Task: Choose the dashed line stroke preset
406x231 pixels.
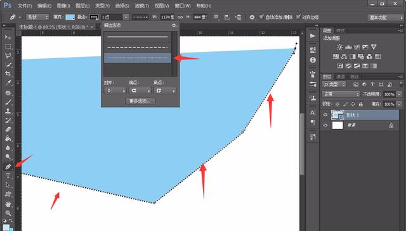Action: [x=138, y=47]
